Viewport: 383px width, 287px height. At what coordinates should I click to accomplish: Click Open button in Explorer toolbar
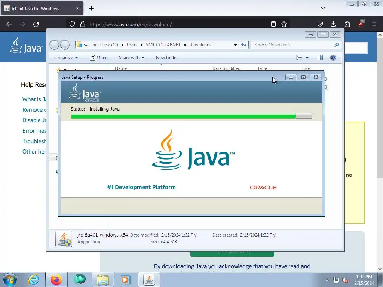[x=99, y=58]
